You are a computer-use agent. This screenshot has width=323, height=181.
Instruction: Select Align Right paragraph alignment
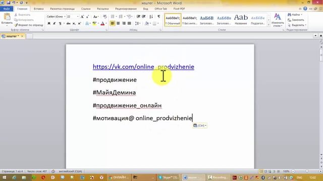[x=124, y=24]
